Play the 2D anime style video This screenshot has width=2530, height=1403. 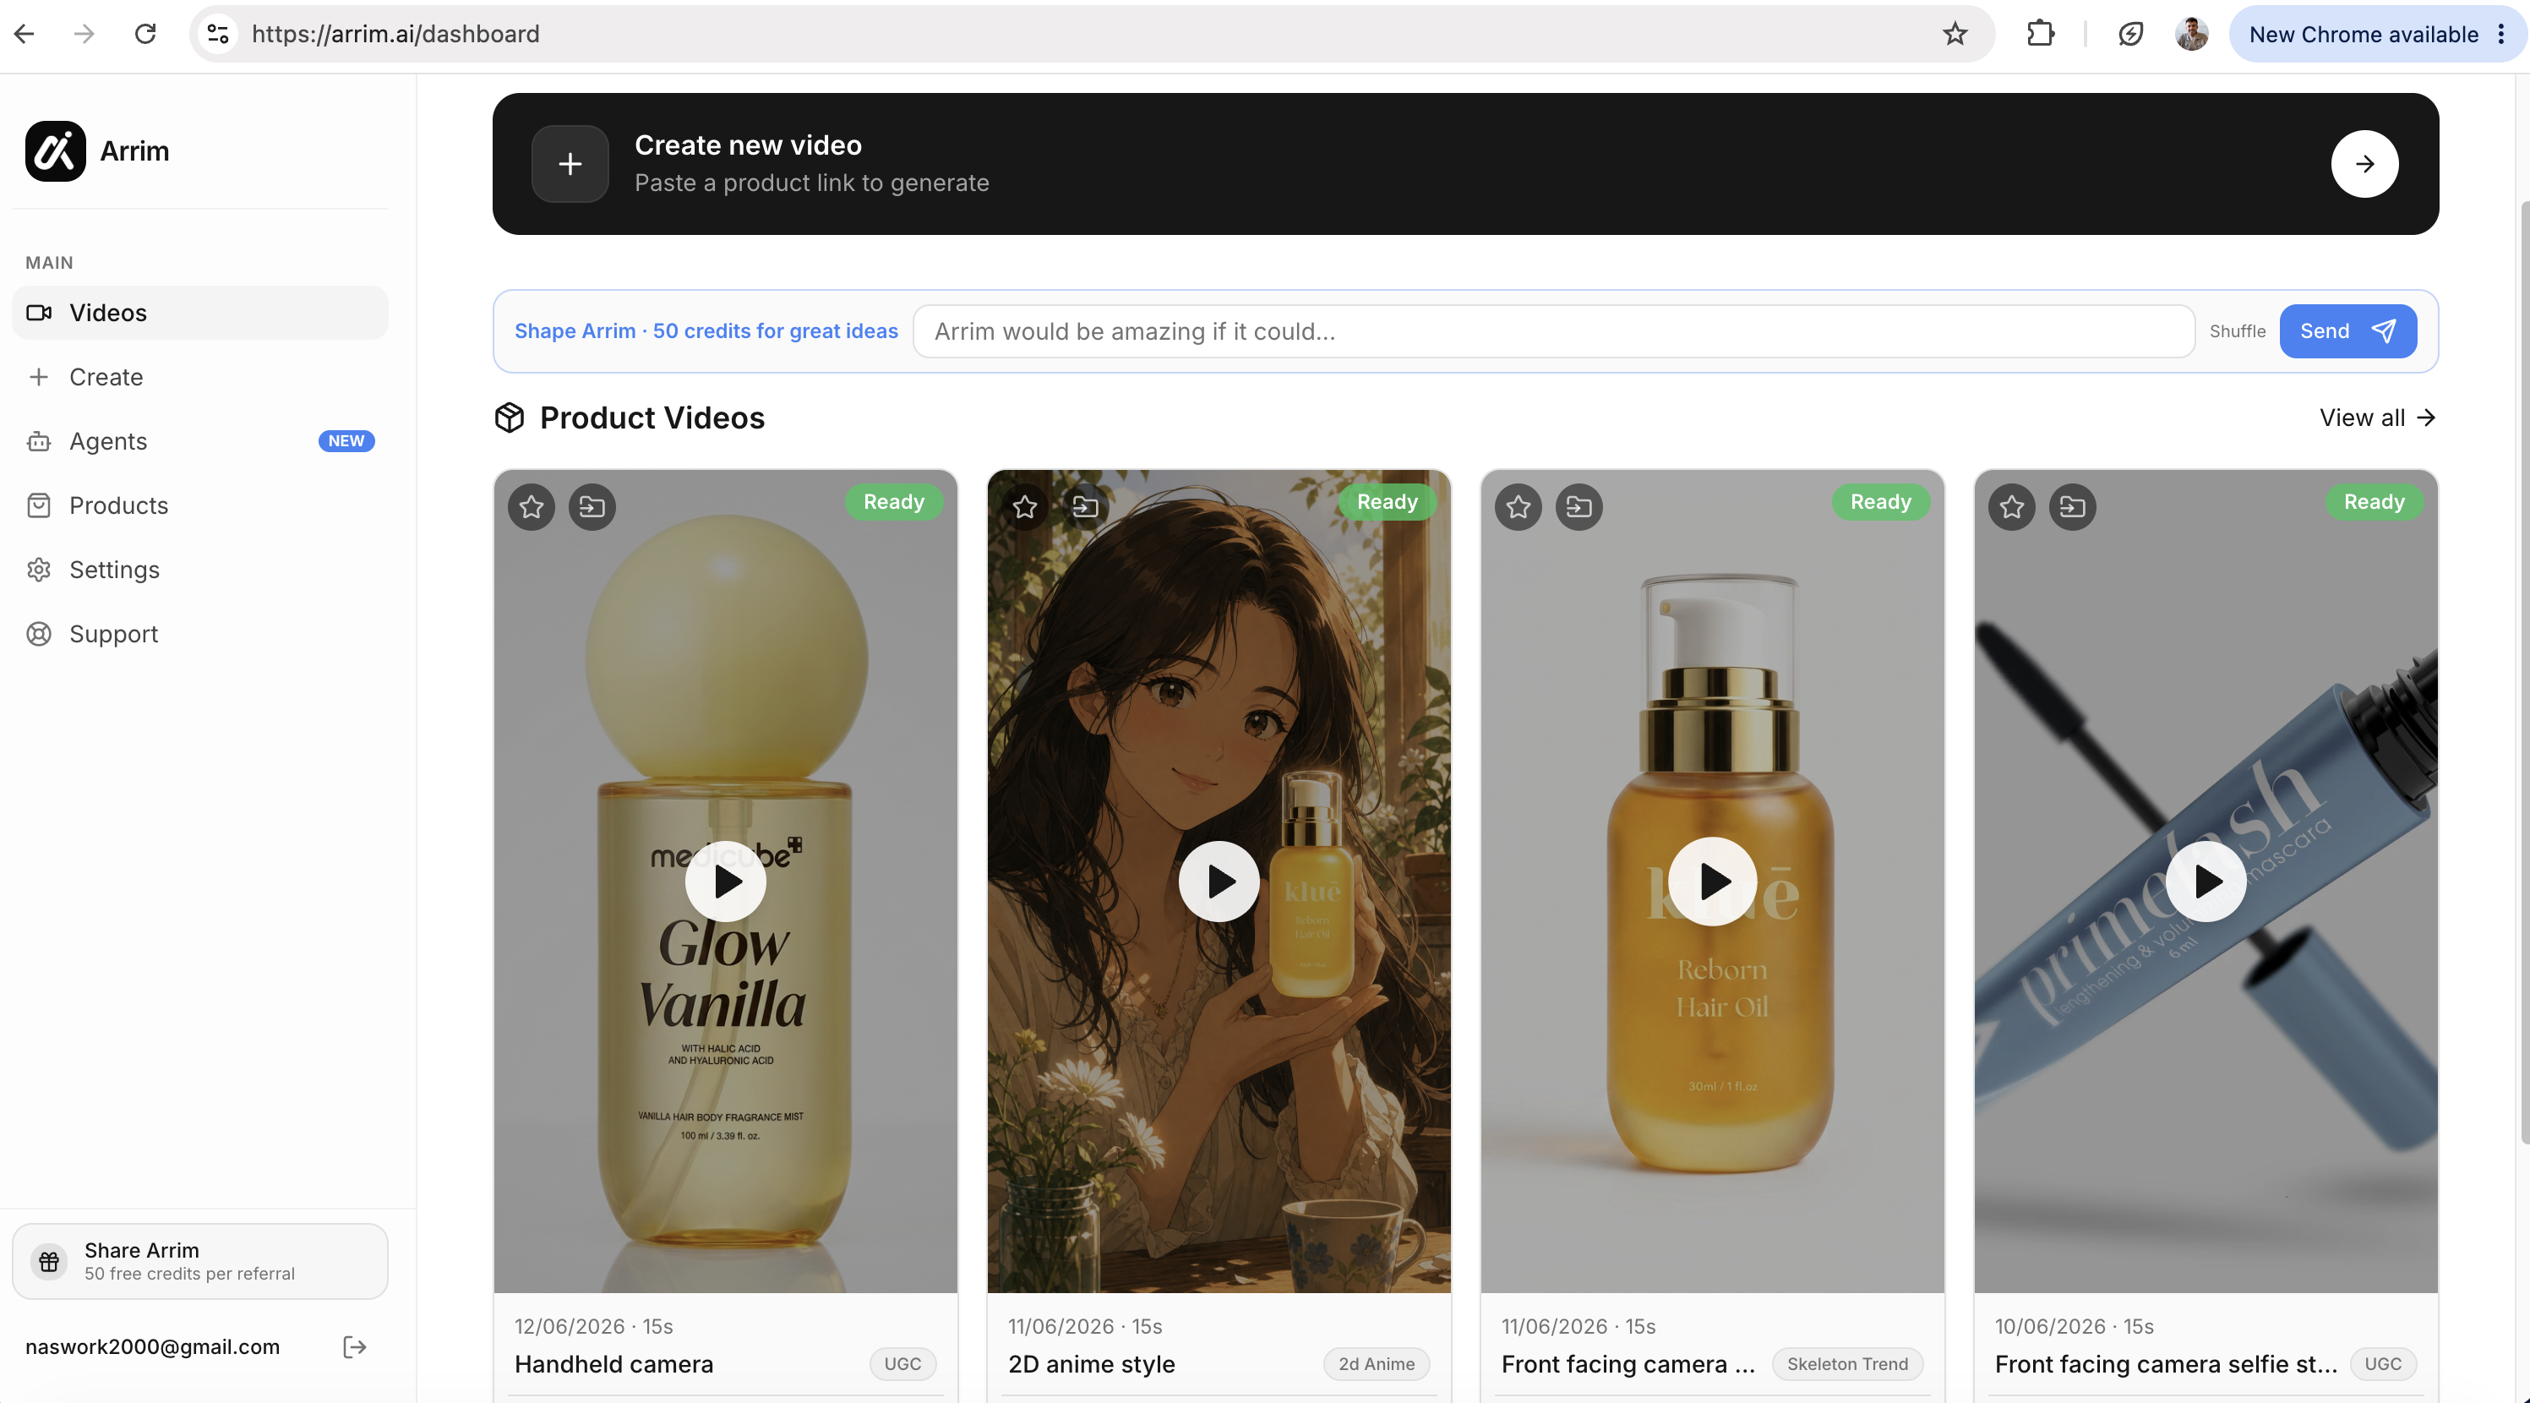coord(1219,882)
